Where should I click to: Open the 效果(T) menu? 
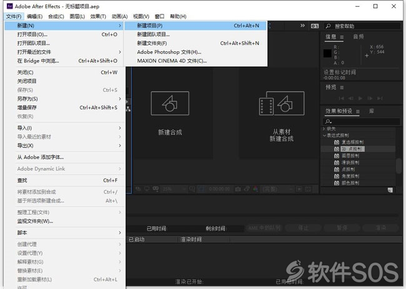coord(98,17)
